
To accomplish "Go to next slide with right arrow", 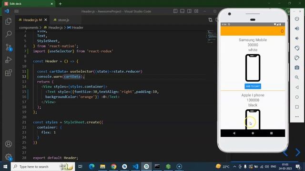I will point(297,152).
